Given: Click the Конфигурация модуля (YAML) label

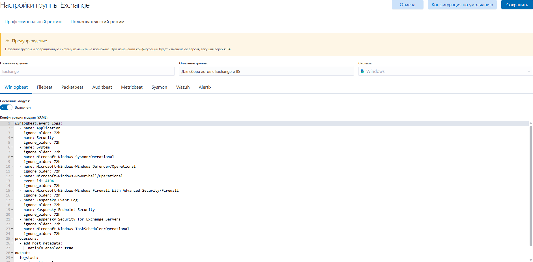Looking at the screenshot, I should click(24, 117).
